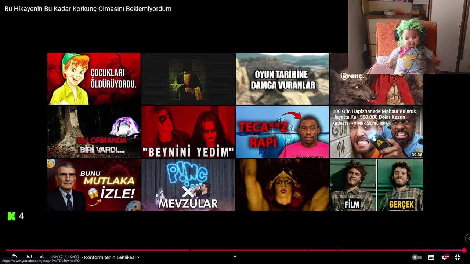This screenshot has width=470, height=264.
Task: Open the "iğrenç." wolf thumbnail
Action: (x=376, y=89)
